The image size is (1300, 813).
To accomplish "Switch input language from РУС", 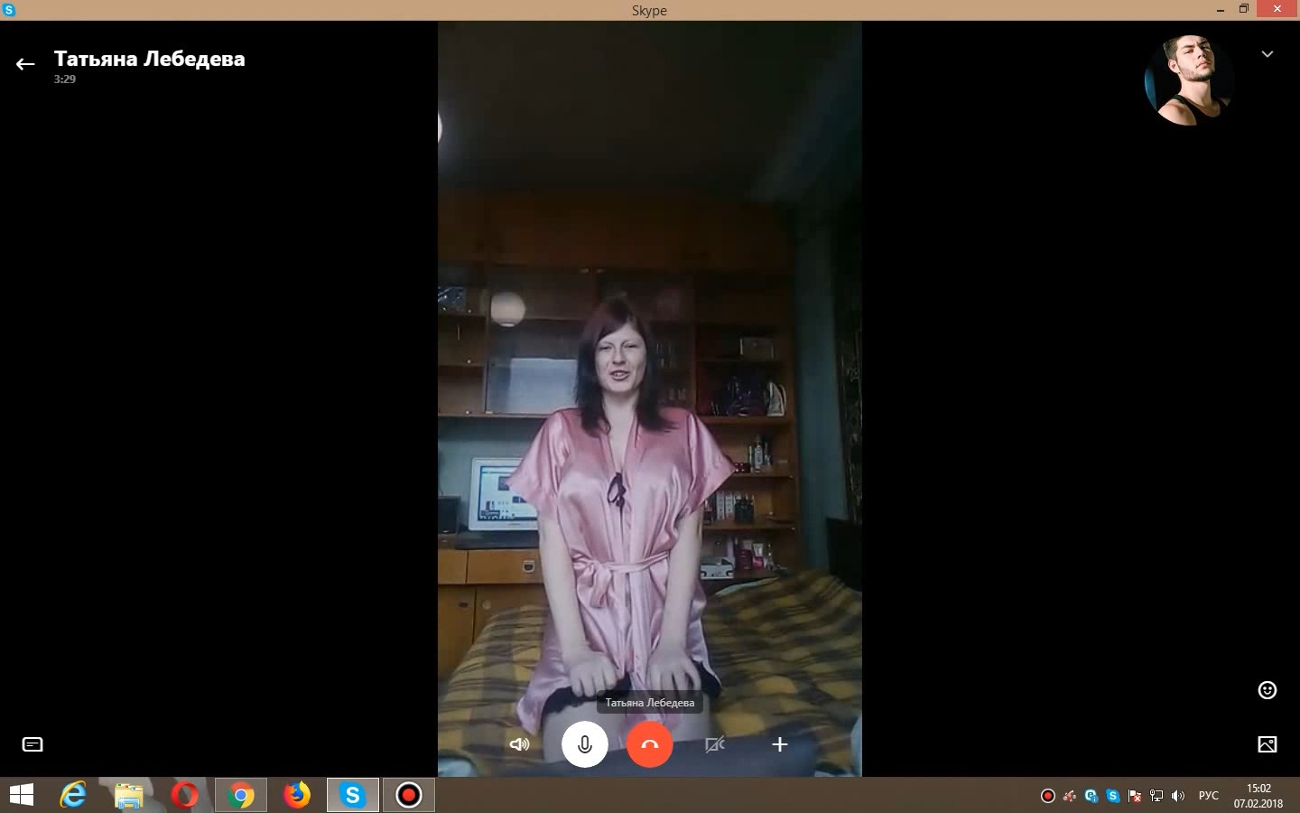I will pos(1208,796).
